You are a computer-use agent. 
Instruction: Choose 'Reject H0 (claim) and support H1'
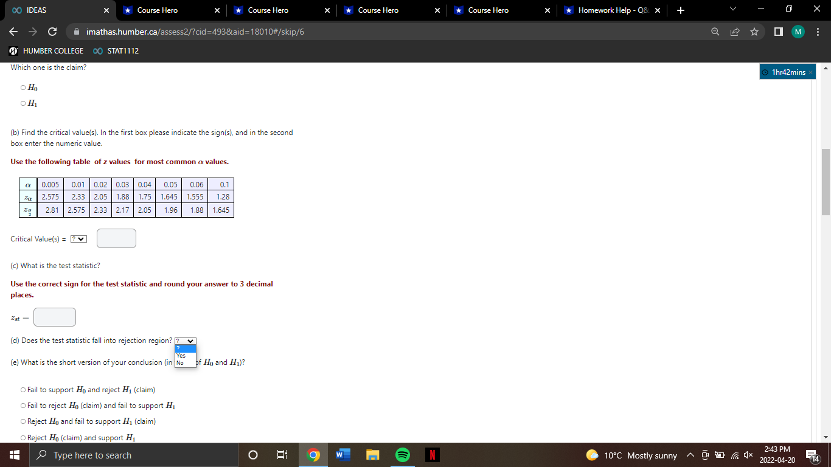coord(23,437)
